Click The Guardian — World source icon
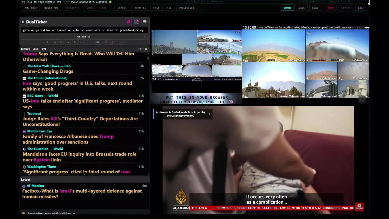The width and height of the screenshot is (389, 219). click(24, 149)
